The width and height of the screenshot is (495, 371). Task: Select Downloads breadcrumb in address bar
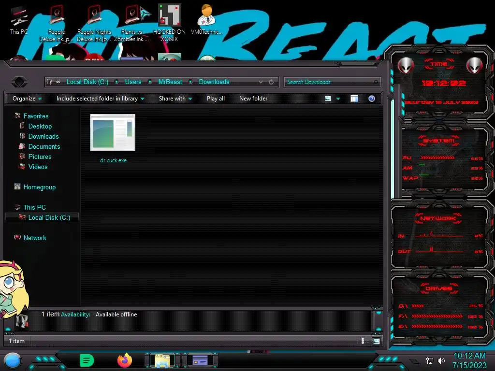(214, 82)
